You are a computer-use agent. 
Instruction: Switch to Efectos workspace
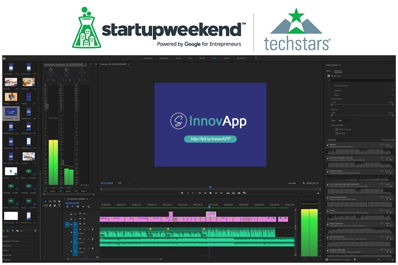[202, 58]
